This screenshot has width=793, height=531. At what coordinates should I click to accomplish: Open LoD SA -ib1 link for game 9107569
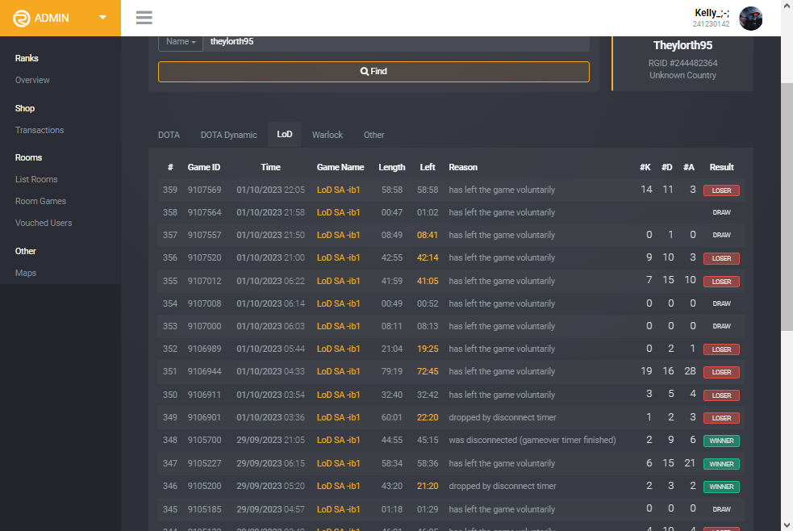(x=338, y=190)
